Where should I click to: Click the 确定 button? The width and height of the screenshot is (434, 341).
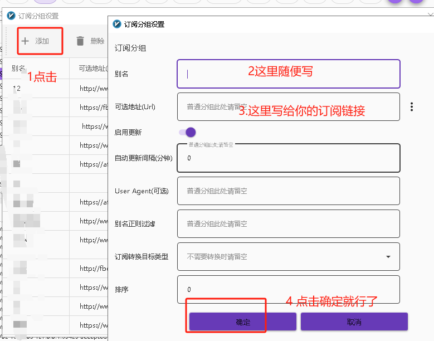pyautogui.click(x=243, y=321)
